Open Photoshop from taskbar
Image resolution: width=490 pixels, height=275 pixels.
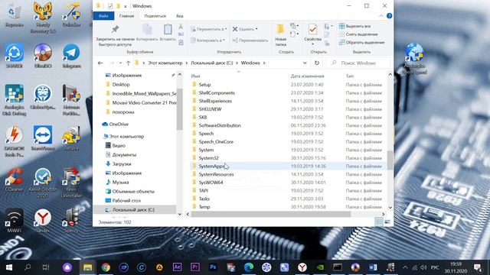point(213,267)
